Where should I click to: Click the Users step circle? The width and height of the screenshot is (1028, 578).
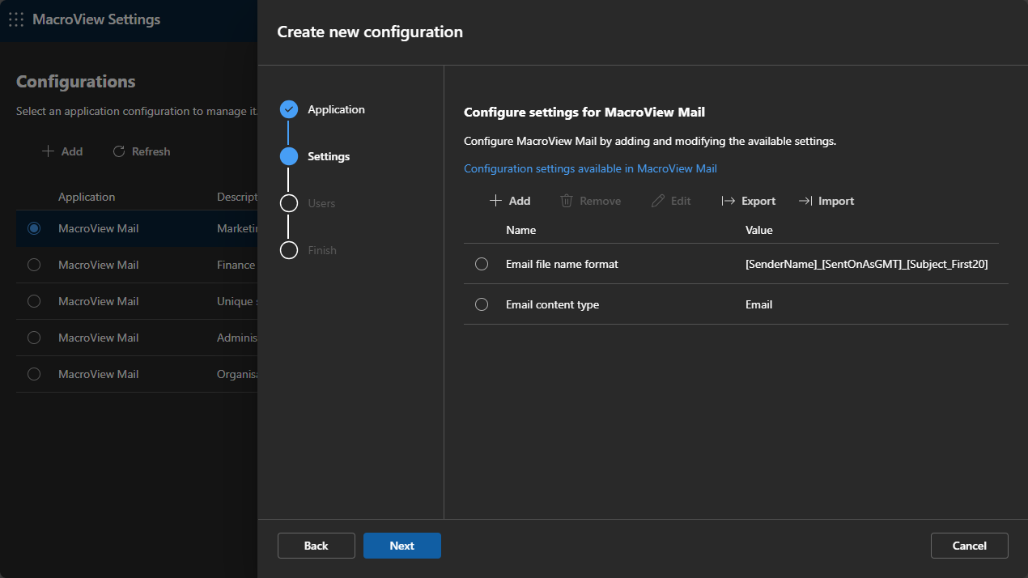click(x=289, y=203)
